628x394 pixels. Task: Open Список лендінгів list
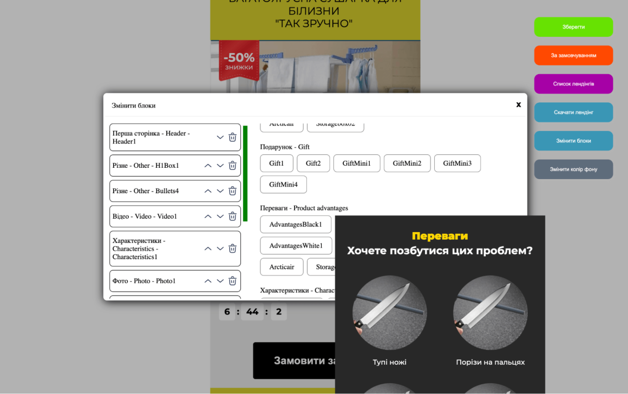pos(573,84)
